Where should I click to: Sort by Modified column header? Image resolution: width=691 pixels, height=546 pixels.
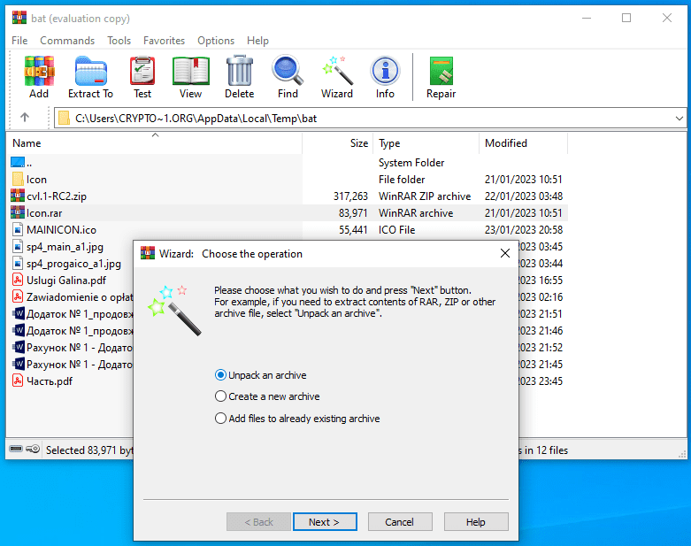point(524,143)
